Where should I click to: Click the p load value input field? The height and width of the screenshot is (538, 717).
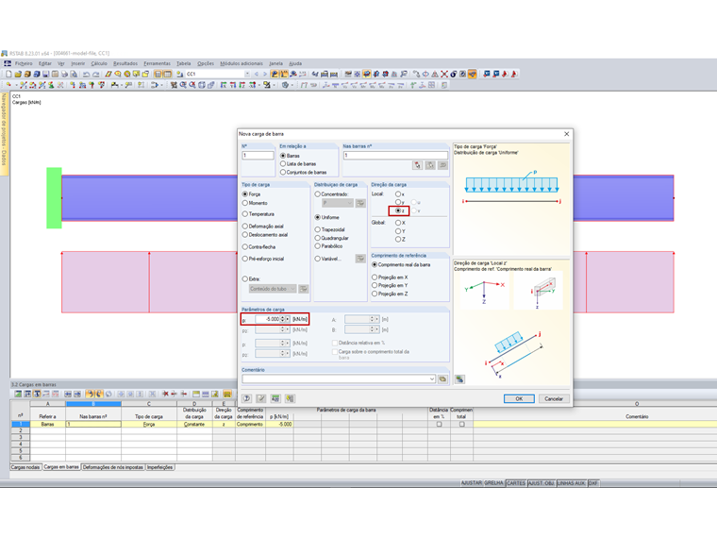pos(268,319)
